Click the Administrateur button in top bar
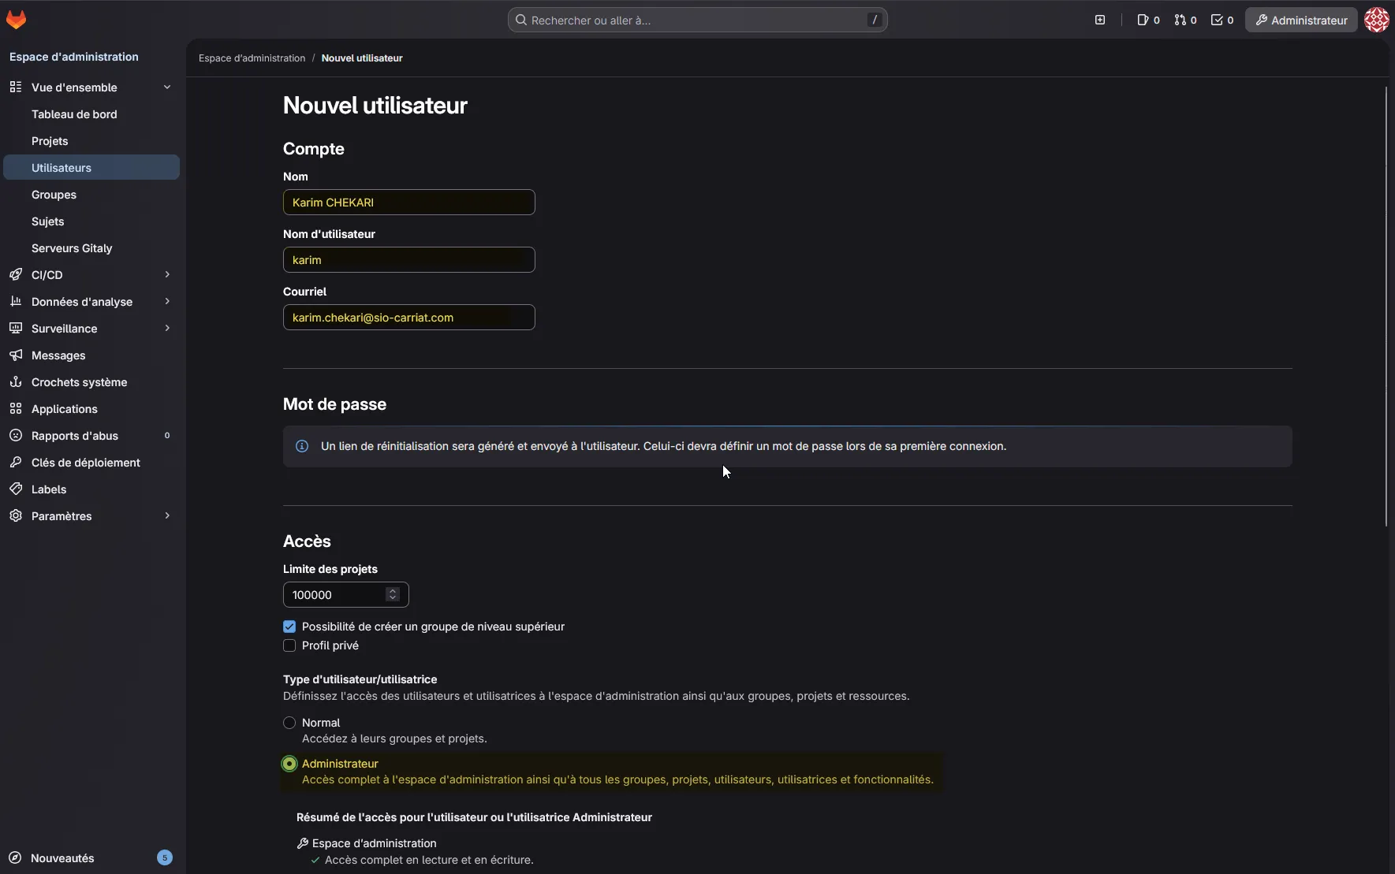Screen dimensions: 1395x874 1301,20
